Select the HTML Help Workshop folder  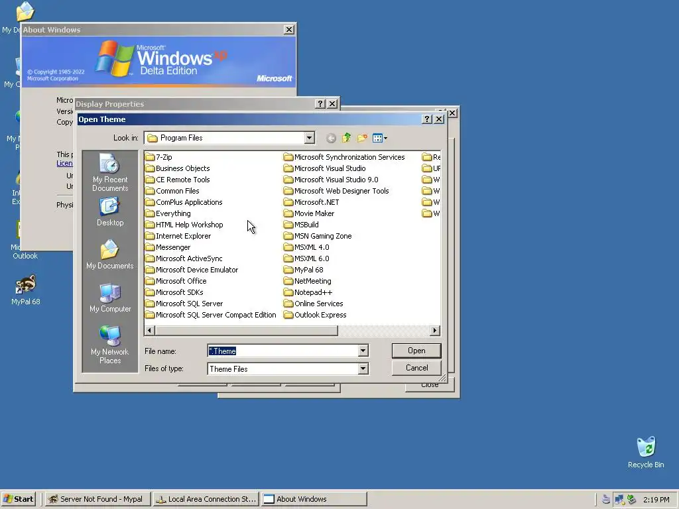(184, 225)
